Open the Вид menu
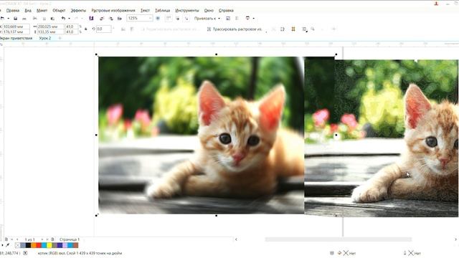The height and width of the screenshot is (258, 459). pos(28,10)
